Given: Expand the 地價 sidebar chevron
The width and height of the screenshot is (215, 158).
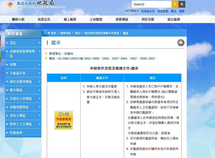Looking at the screenshot, I should pyautogui.click(x=39, y=64).
